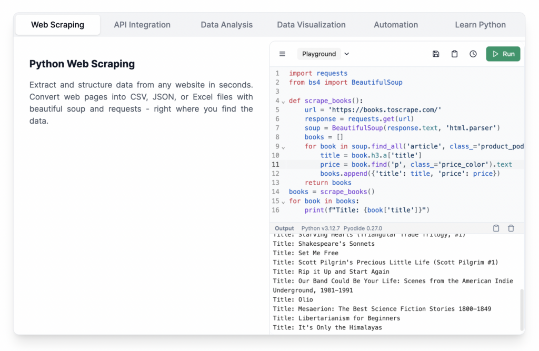Collapse the fold arrow on line 15
This screenshot has height=351, width=539.
point(283,202)
